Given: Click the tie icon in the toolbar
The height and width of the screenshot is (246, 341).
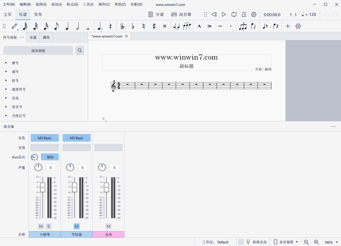Looking at the screenshot, I should [x=176, y=26].
